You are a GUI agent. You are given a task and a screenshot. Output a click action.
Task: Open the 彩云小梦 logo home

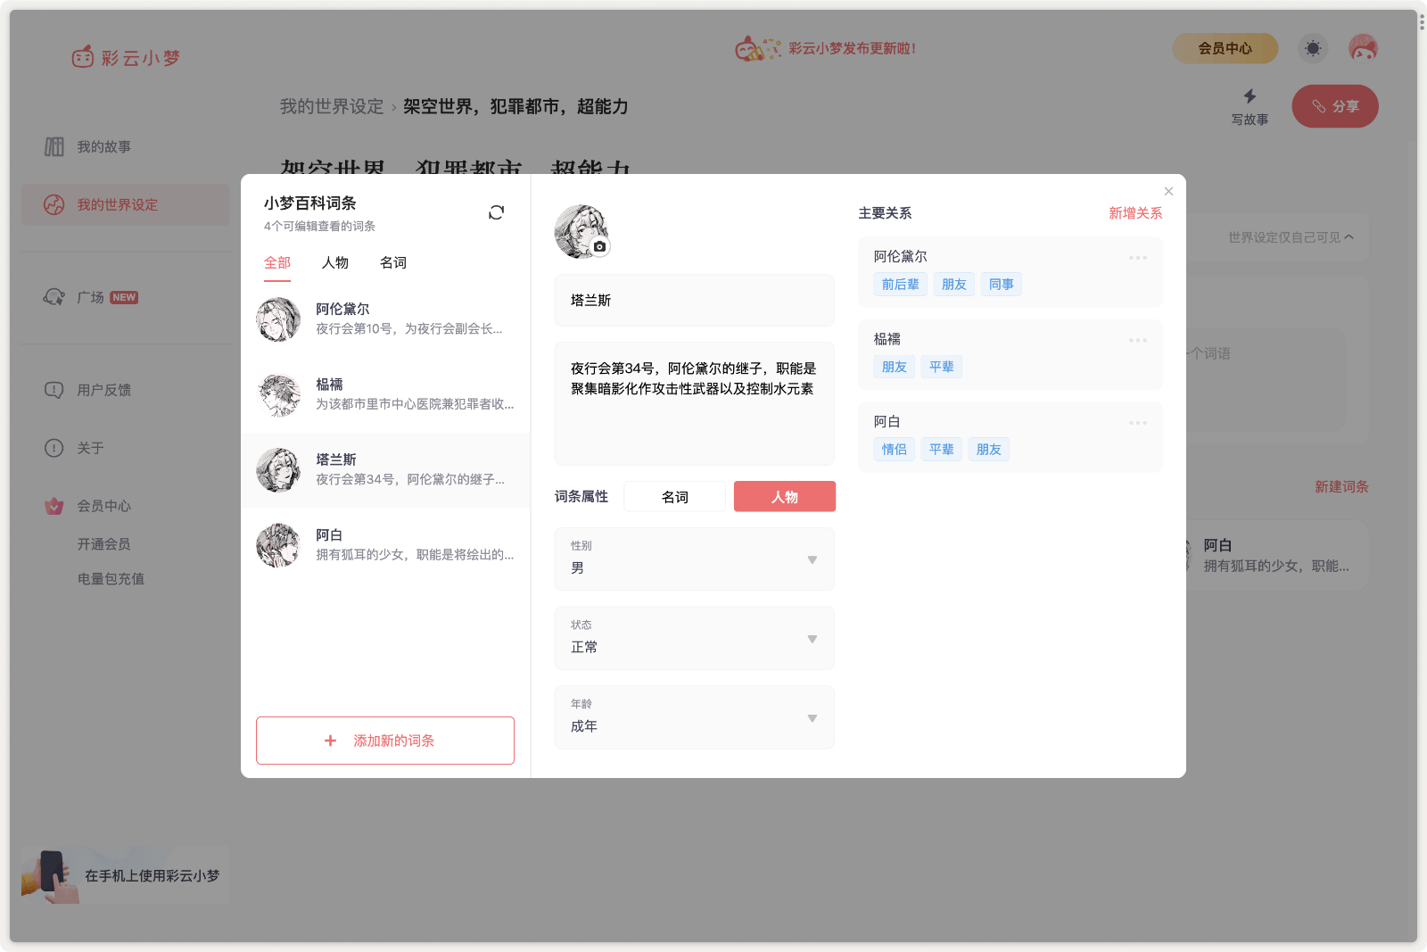pyautogui.click(x=126, y=56)
